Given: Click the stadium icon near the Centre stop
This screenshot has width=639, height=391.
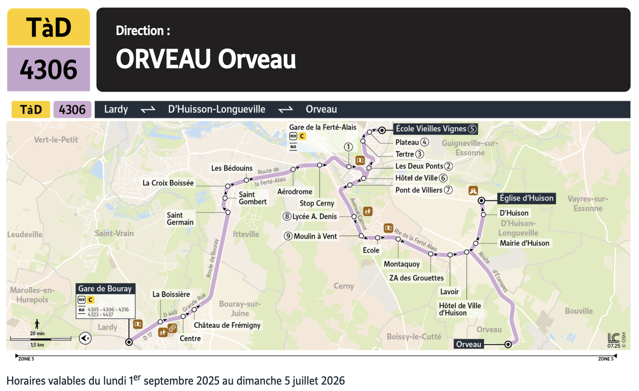Looking at the screenshot, I should coord(172,328).
